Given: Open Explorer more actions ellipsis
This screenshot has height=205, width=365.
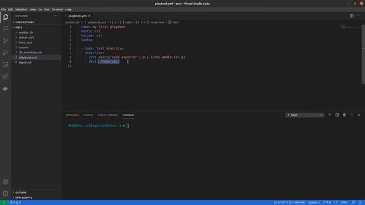Looking at the screenshot, I should [55, 16].
